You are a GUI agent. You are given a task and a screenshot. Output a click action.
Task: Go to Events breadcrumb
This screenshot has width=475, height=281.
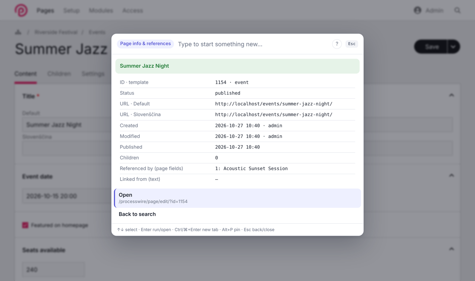pyautogui.click(x=97, y=32)
